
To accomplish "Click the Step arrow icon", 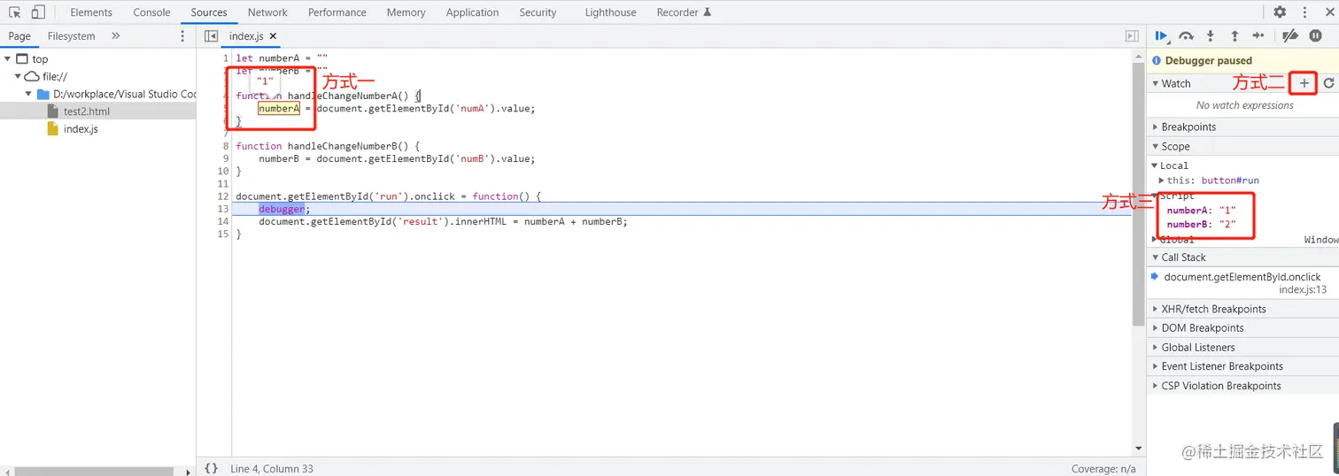I will coord(1258,35).
